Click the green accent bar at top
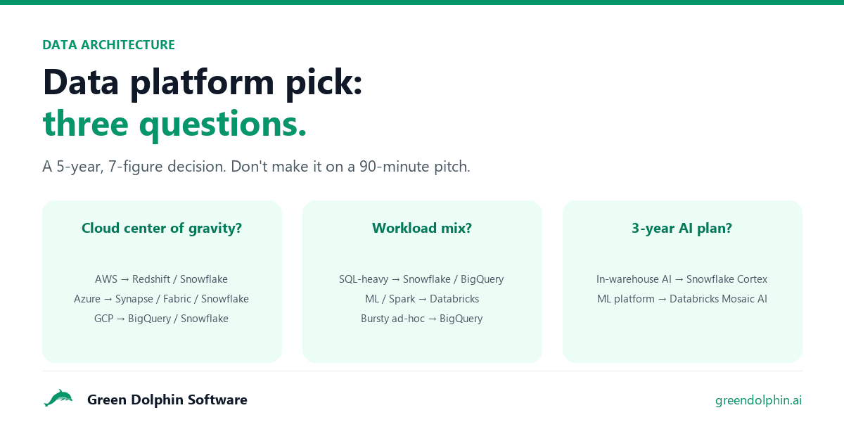This screenshot has width=844, height=441. [422, 2]
